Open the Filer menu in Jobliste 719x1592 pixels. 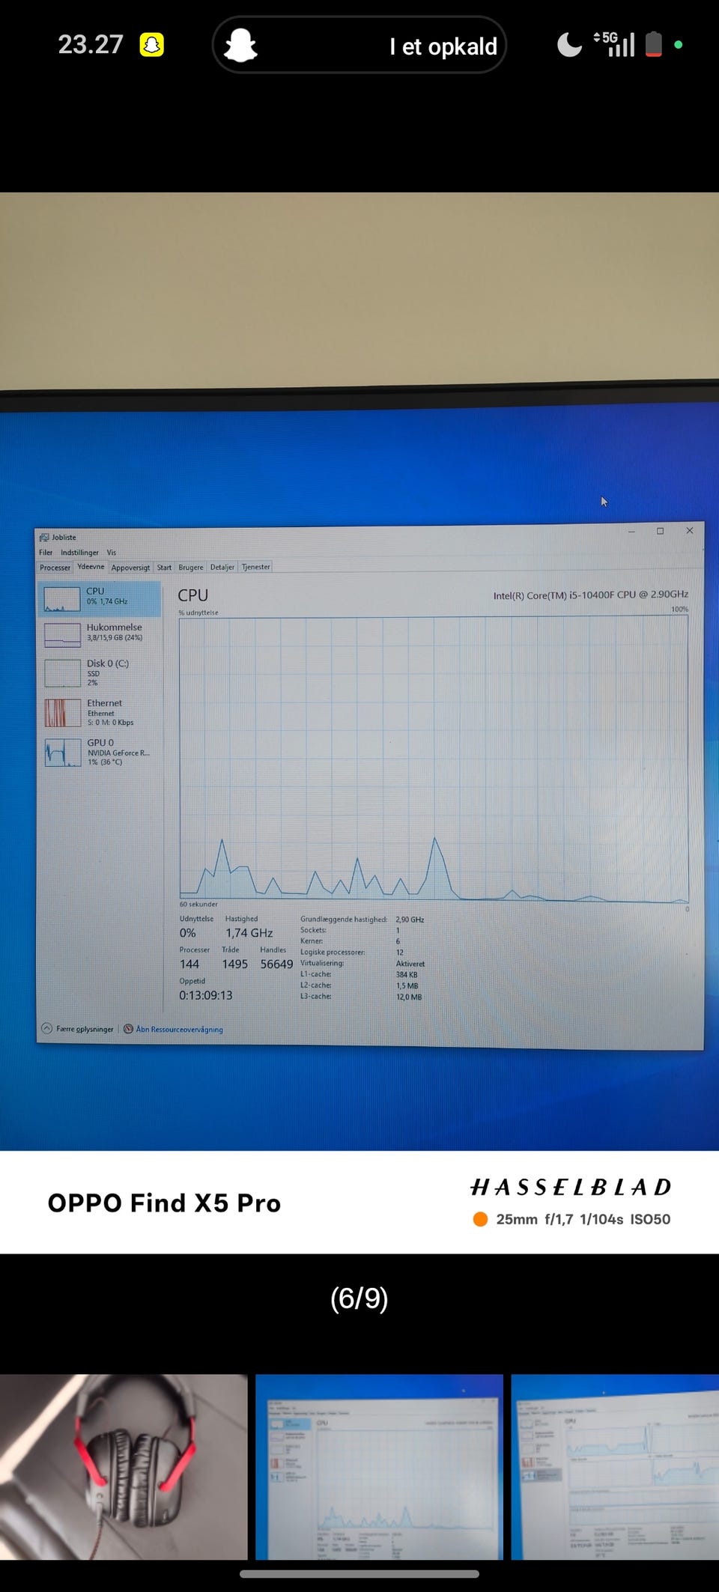[46, 553]
